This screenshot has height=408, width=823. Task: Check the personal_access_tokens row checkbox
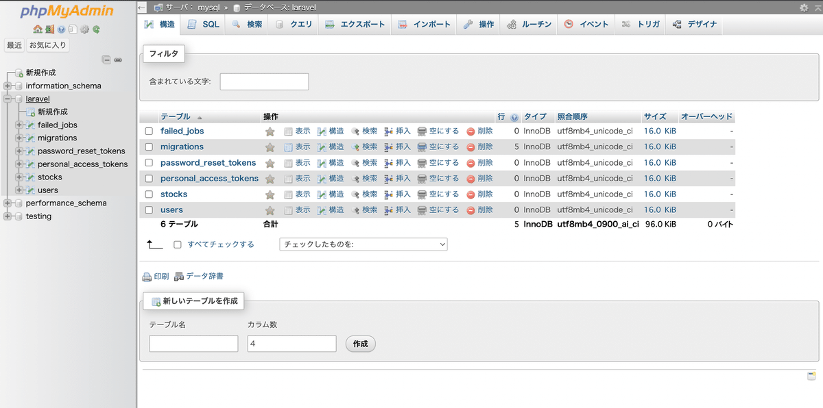tap(149, 179)
